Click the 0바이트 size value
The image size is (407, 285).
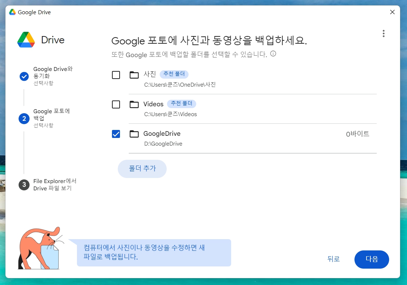357,134
